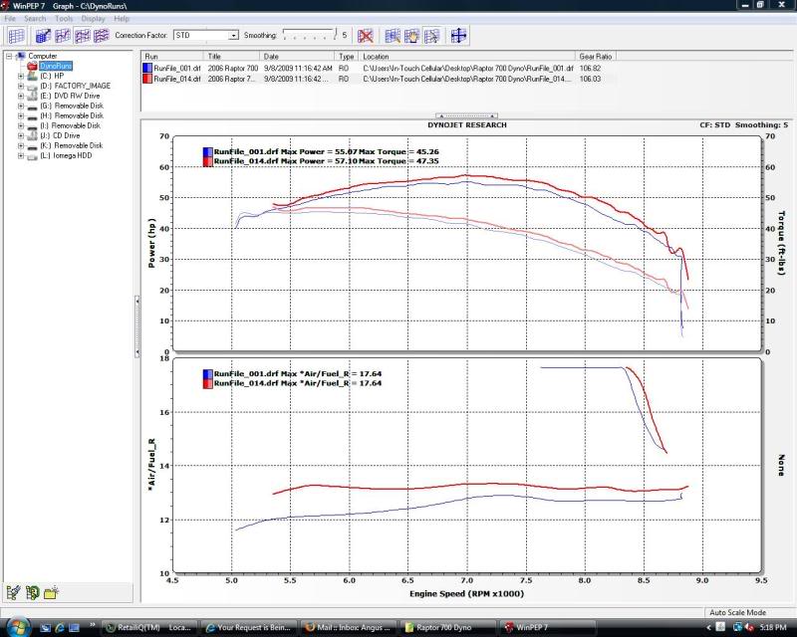The image size is (797, 637).
Task: Open the Tools menu
Action: point(64,18)
